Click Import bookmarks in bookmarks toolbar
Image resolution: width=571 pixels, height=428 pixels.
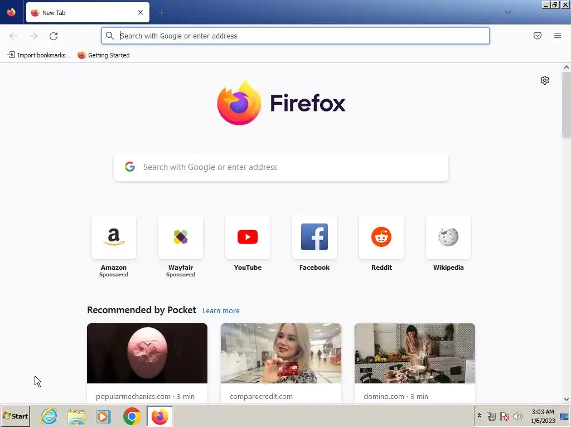point(39,55)
